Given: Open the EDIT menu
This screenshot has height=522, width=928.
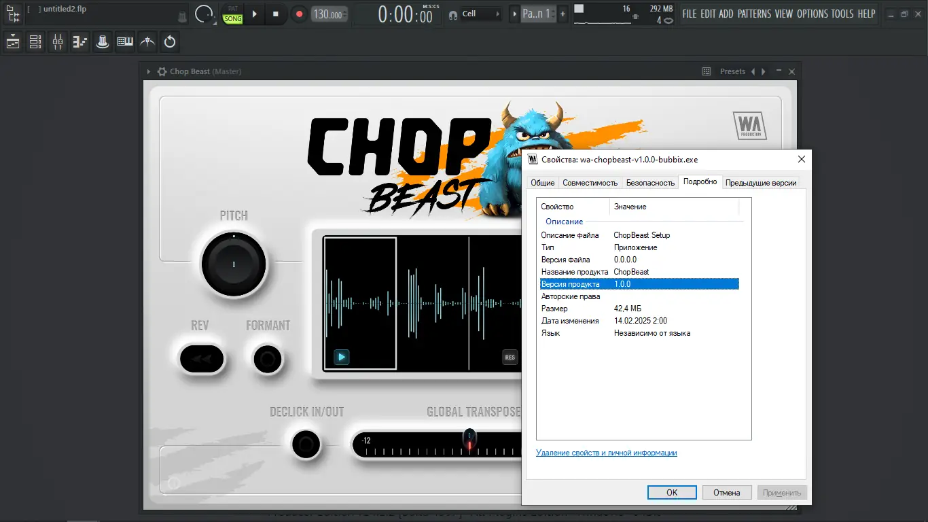Looking at the screenshot, I should tap(708, 14).
